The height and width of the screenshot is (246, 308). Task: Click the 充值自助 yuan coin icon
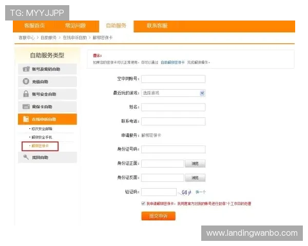tap(26, 81)
